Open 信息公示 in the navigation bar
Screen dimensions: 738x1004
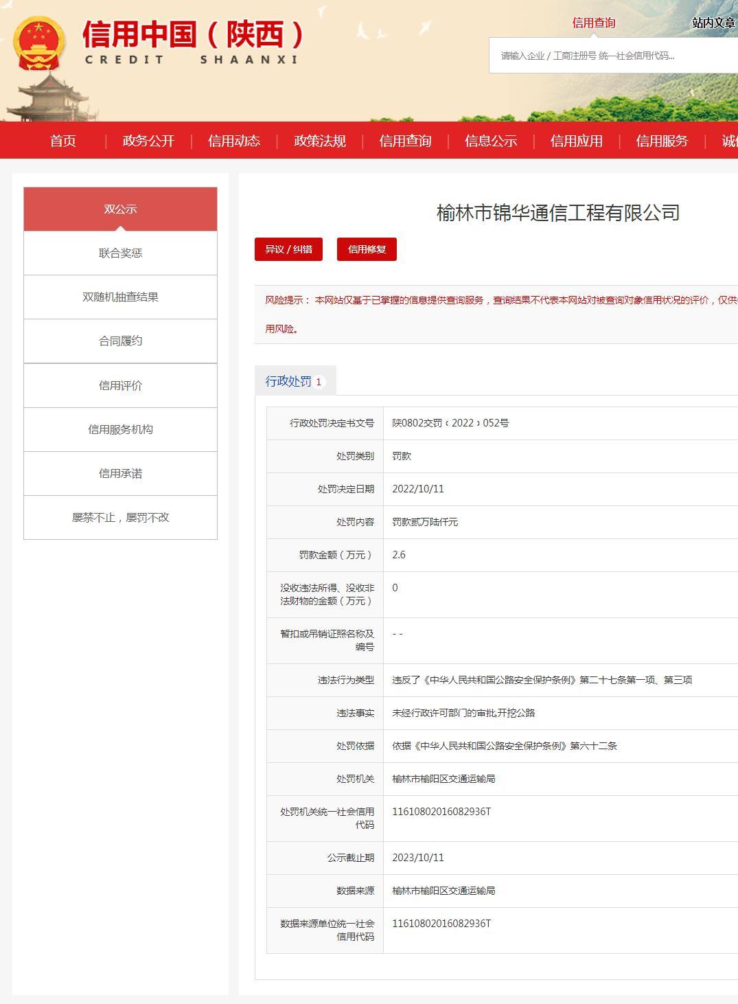[x=491, y=141]
